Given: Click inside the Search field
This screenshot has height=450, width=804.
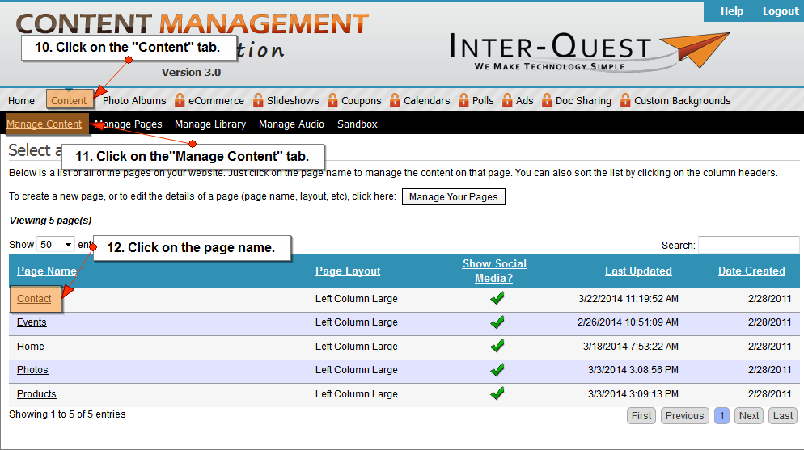Looking at the screenshot, I should point(748,245).
